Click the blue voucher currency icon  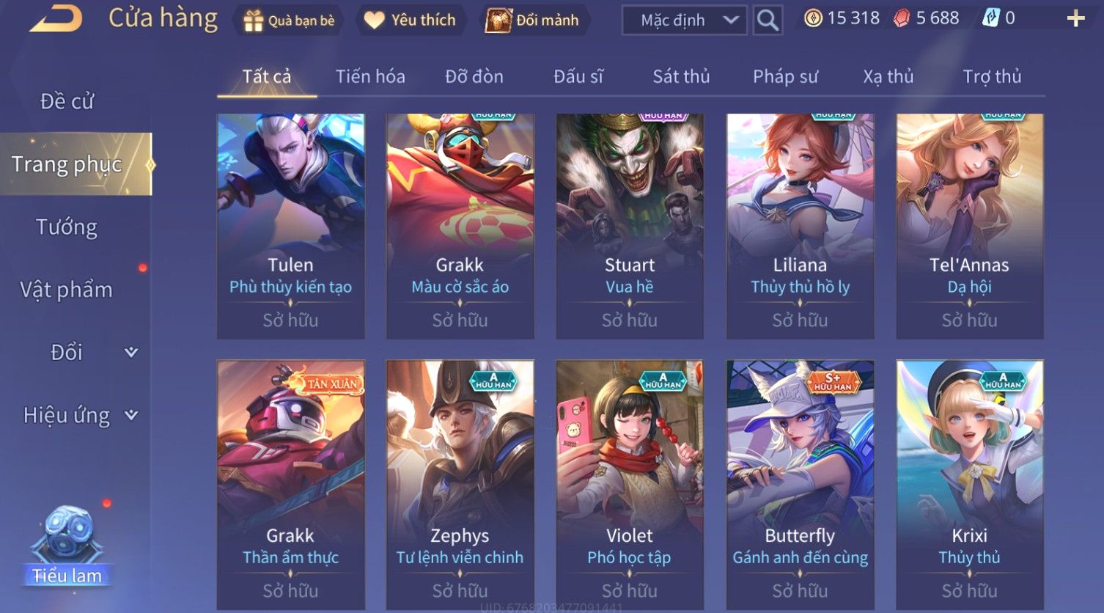(x=990, y=19)
